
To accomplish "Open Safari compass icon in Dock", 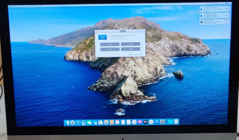I will click(78, 122).
